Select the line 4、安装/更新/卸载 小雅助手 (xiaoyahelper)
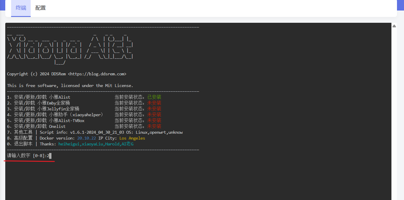 (x=55, y=115)
